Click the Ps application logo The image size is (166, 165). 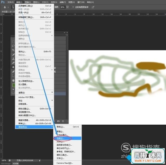[3, 2]
